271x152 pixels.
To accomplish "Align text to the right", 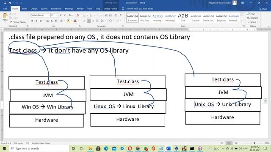I will [93, 21].
